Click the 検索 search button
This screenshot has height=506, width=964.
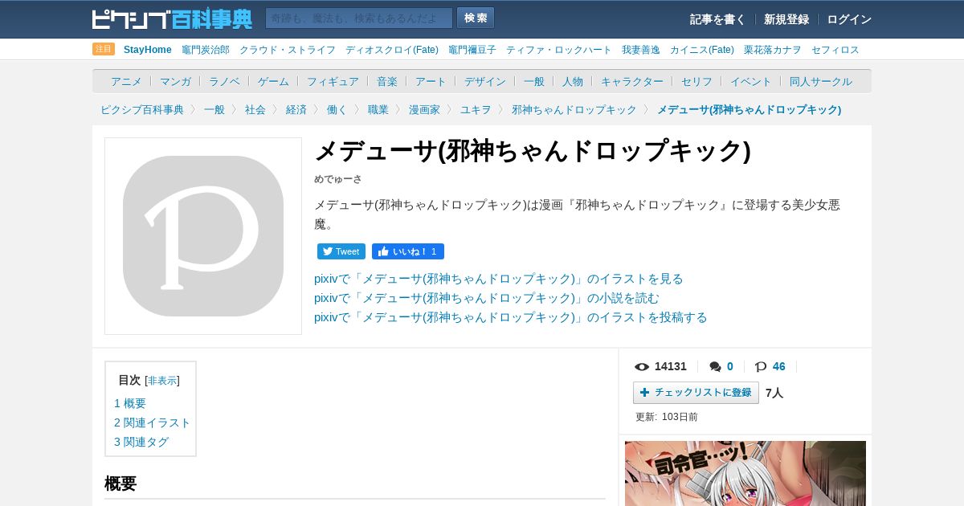pos(476,18)
